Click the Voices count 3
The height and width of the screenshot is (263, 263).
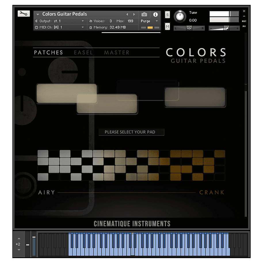111,21
